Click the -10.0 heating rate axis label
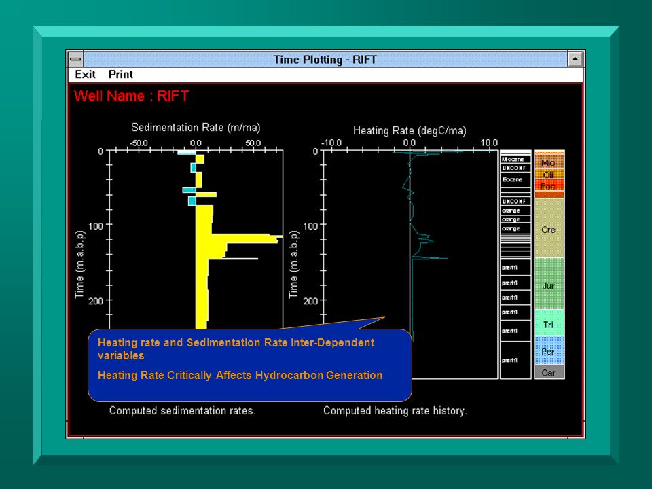The height and width of the screenshot is (489, 652). tap(332, 143)
